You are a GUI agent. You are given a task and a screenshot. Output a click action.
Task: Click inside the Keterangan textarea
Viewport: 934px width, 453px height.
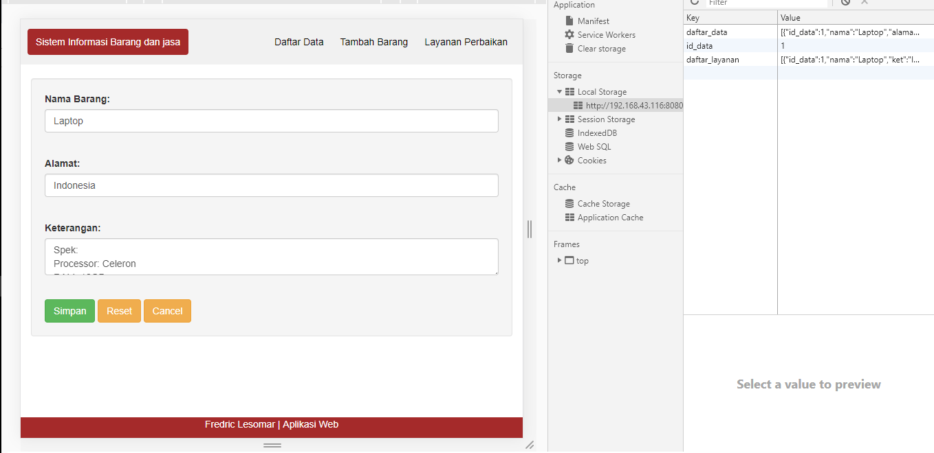click(x=272, y=257)
